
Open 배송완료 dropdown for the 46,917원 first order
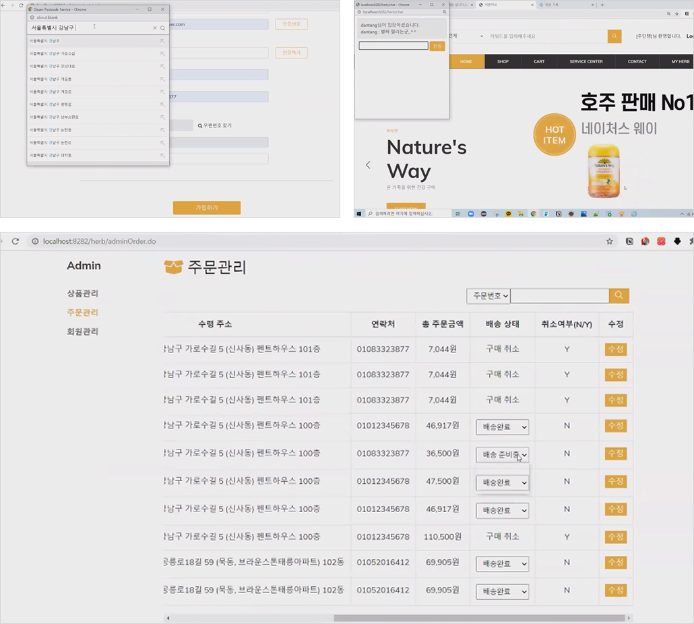[x=503, y=427]
